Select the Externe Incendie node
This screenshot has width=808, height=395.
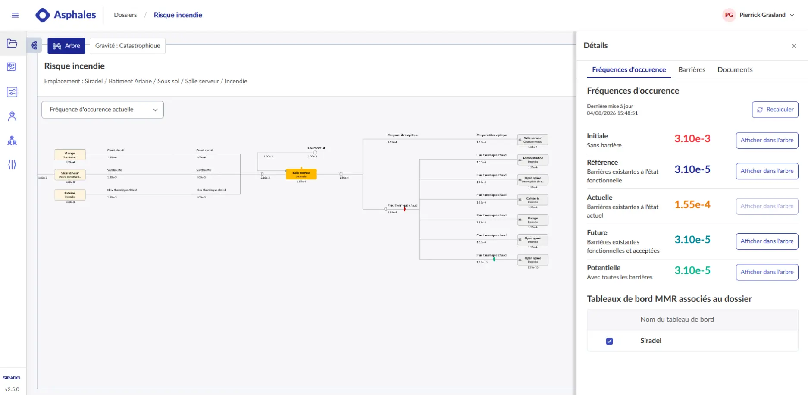pos(70,194)
